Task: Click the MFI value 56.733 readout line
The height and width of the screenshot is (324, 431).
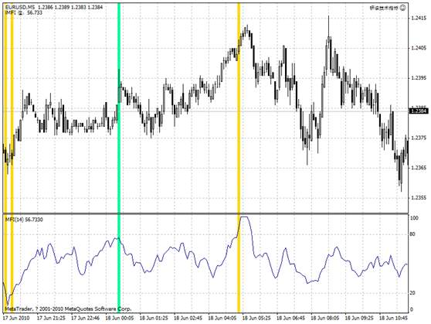Action: pos(24,12)
